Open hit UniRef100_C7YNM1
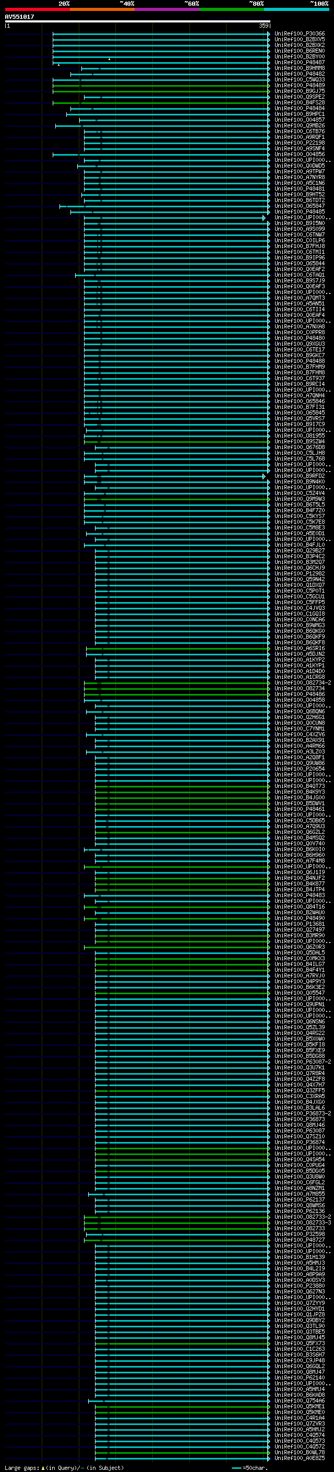The image size is (334, 1472). [299, 728]
